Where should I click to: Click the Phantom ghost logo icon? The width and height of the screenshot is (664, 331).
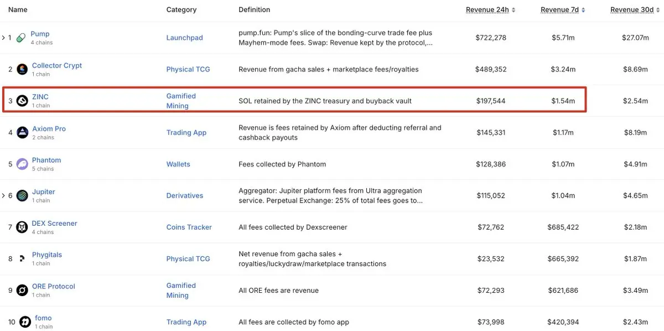[22, 164]
